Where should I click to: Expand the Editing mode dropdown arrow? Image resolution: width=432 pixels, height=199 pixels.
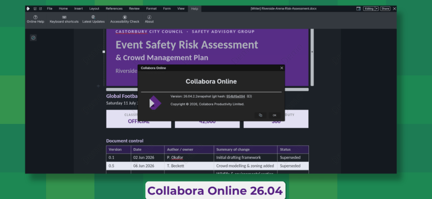377,9
